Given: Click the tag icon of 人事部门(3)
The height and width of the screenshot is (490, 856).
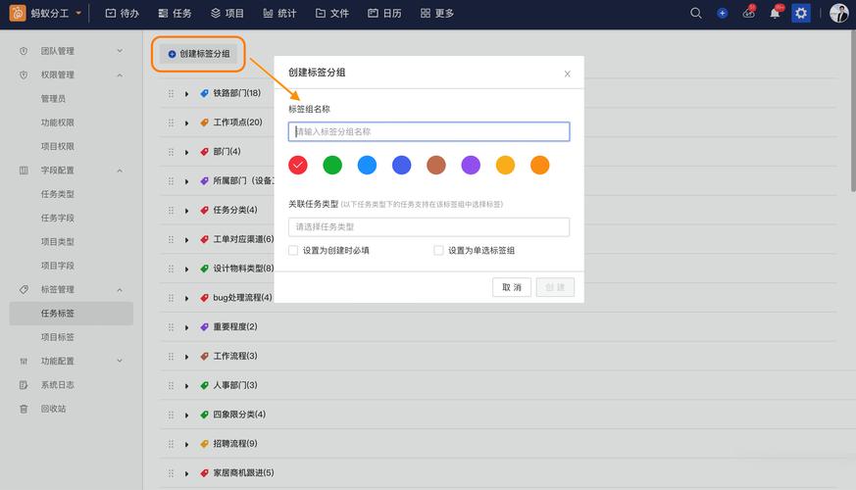Looking at the screenshot, I should click(204, 385).
